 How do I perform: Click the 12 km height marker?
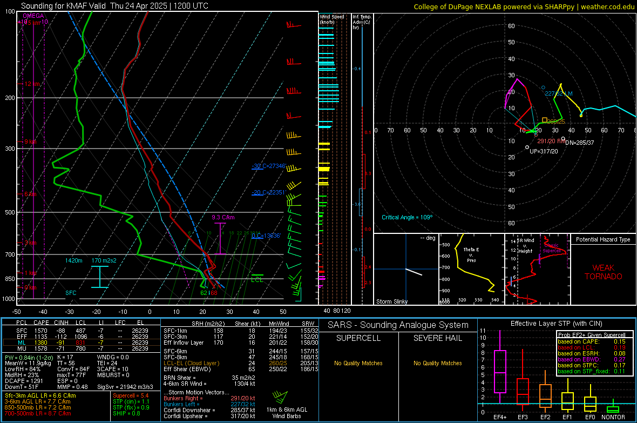(x=32, y=84)
